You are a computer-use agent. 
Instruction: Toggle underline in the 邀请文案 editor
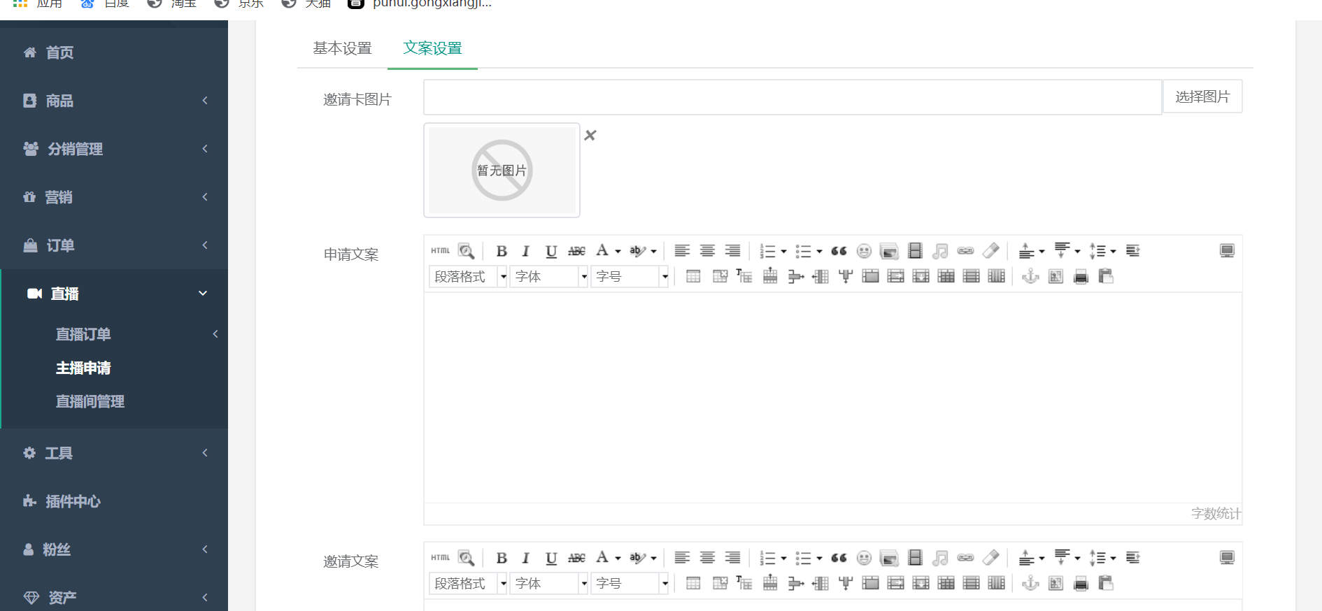(551, 558)
